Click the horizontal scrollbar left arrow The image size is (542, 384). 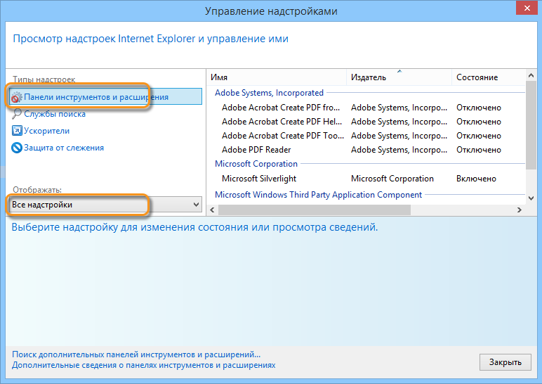click(x=212, y=210)
